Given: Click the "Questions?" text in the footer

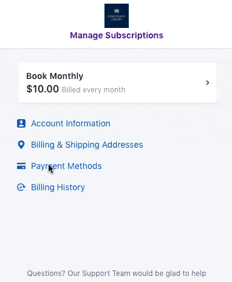Looking at the screenshot, I should tap(46, 273).
